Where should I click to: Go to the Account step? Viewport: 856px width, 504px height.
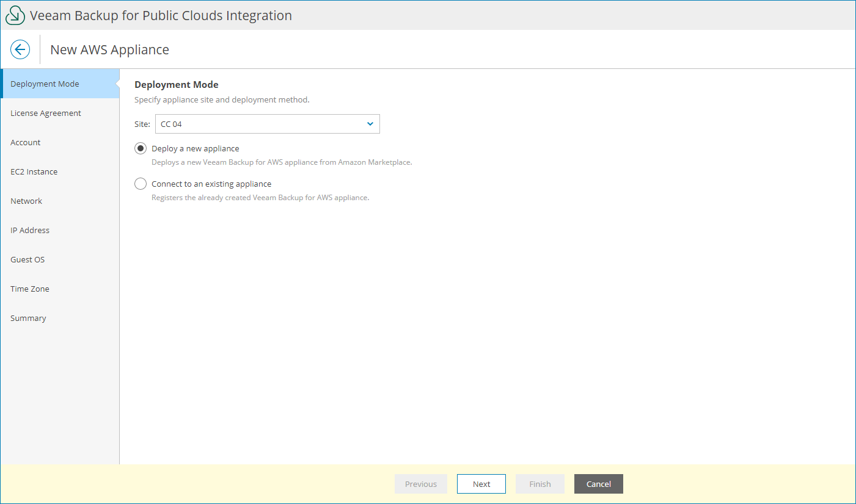tap(25, 142)
